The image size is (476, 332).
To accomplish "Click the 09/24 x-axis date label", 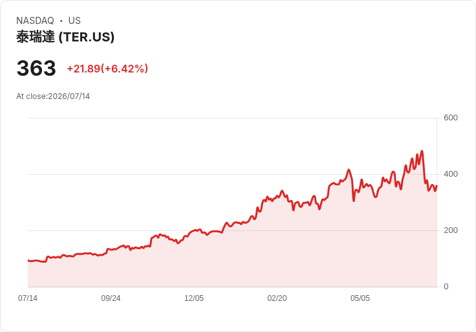I will point(111,298).
